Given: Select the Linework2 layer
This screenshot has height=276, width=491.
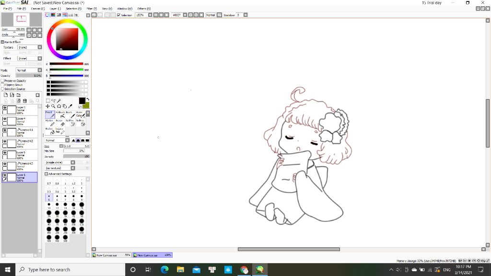Looking at the screenshot, I should (19, 144).
